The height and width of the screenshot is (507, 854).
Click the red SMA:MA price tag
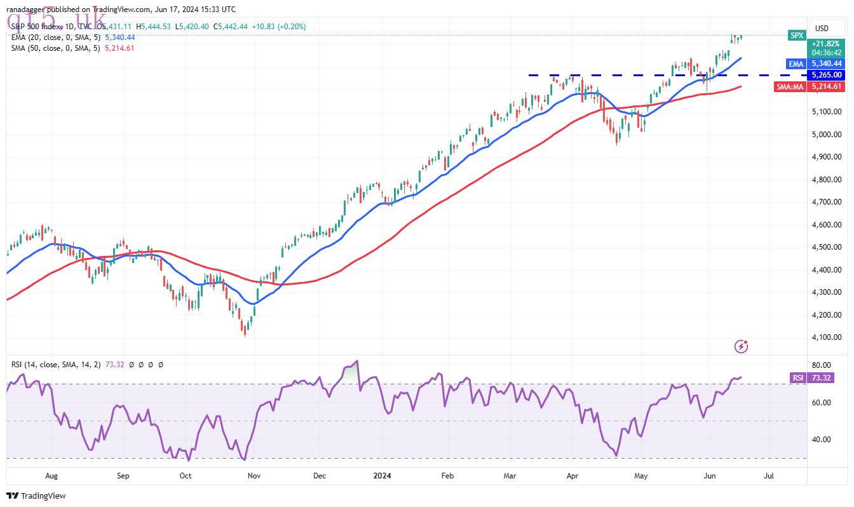(790, 86)
